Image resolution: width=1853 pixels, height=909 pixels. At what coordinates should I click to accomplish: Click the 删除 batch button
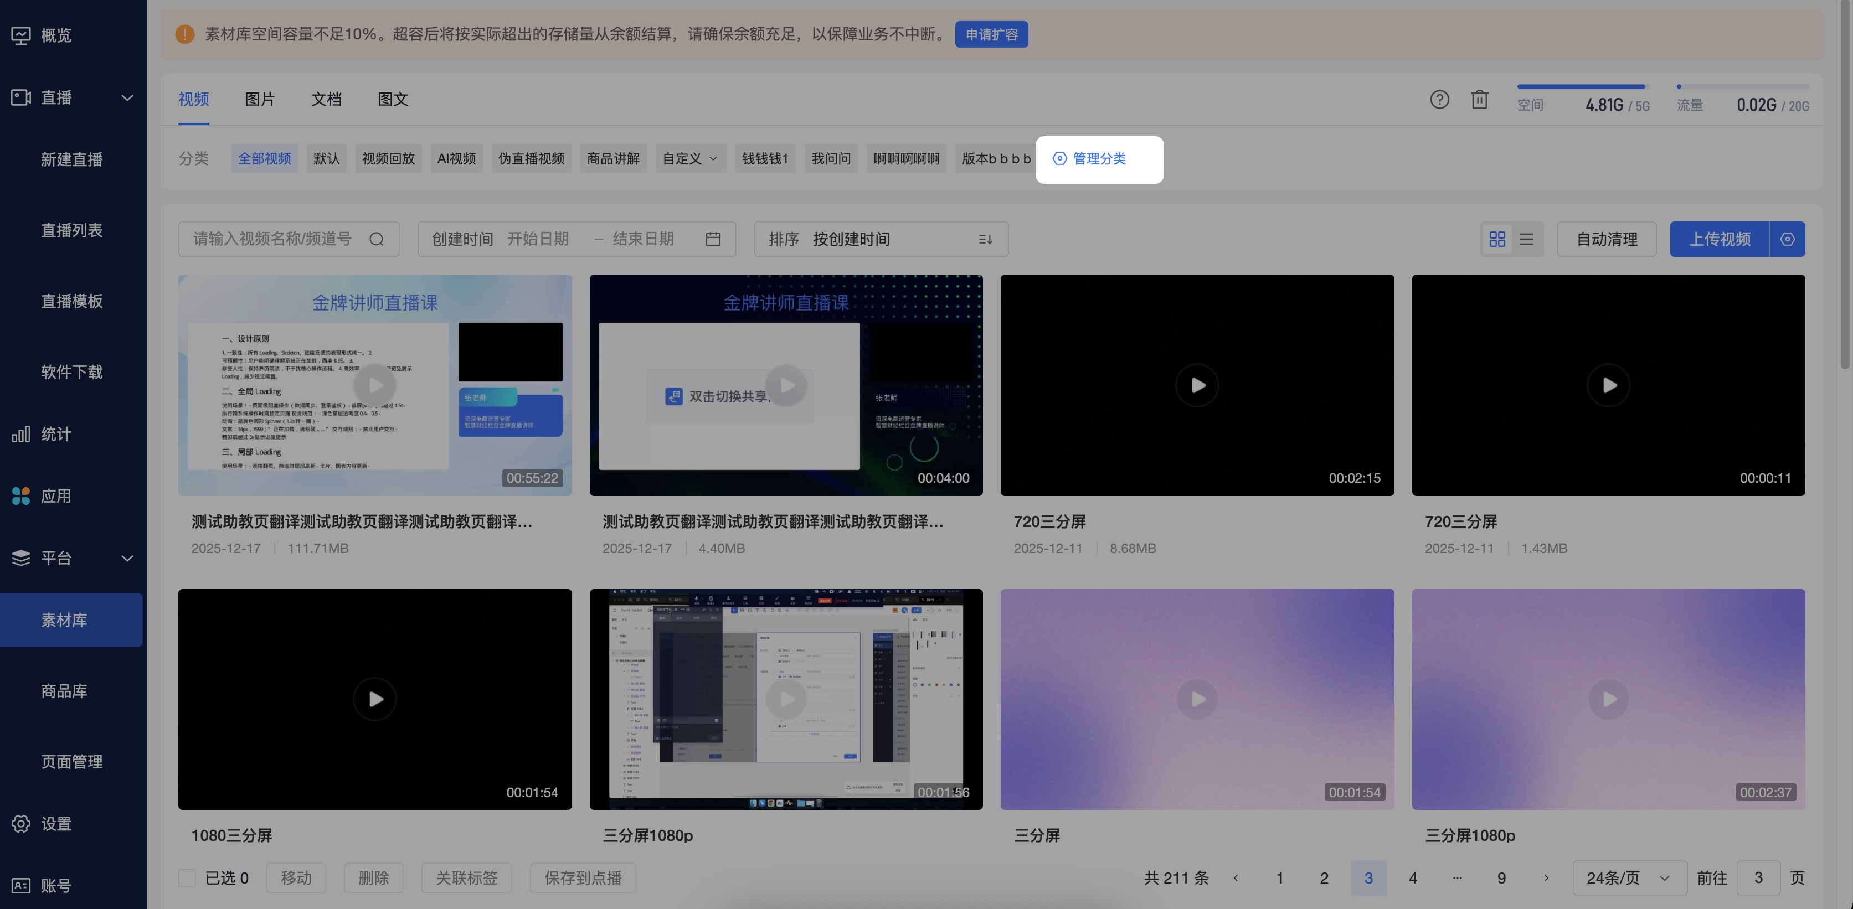[373, 878]
